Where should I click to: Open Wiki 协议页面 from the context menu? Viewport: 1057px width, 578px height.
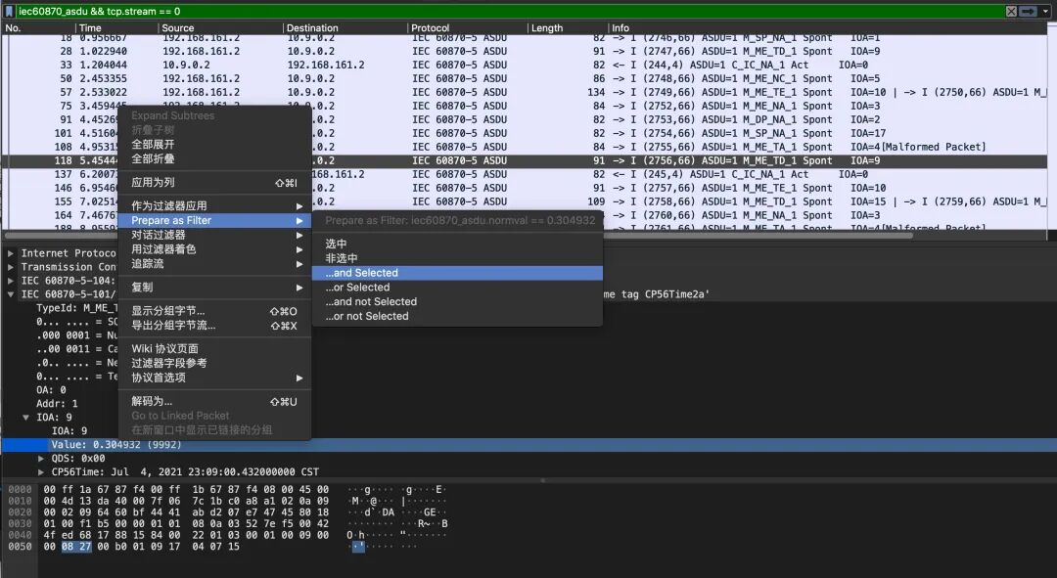click(214, 348)
